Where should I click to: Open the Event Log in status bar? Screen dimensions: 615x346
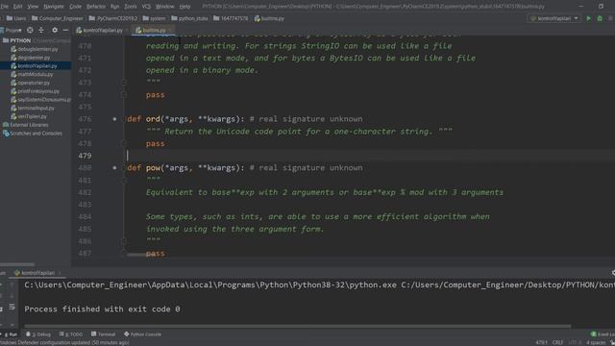coord(603,334)
